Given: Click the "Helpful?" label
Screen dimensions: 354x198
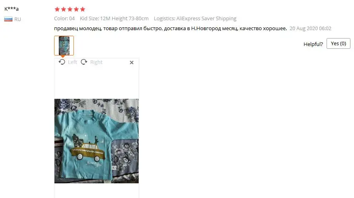Looking at the screenshot, I should (313, 44).
